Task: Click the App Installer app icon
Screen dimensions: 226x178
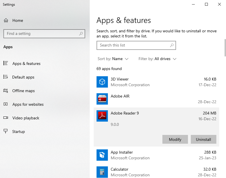Action: 102,155
